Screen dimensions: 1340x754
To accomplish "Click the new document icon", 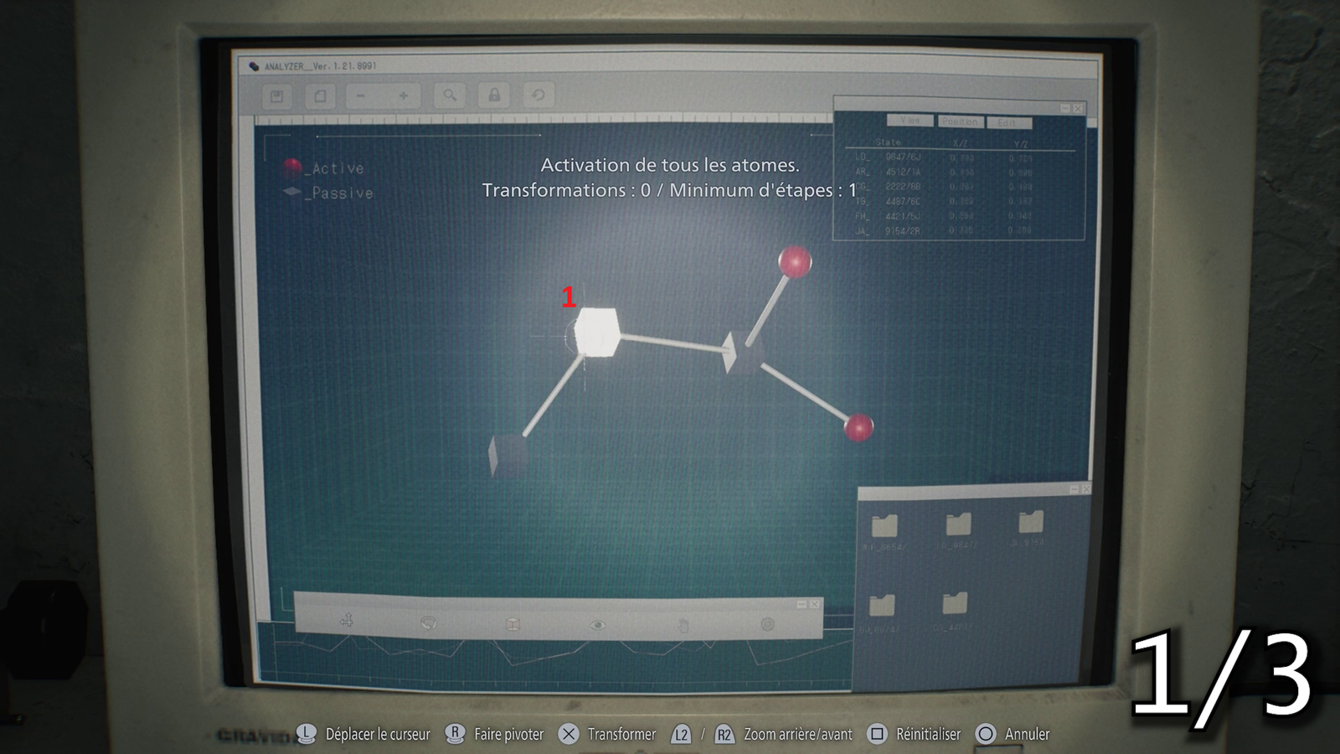I will point(320,96).
